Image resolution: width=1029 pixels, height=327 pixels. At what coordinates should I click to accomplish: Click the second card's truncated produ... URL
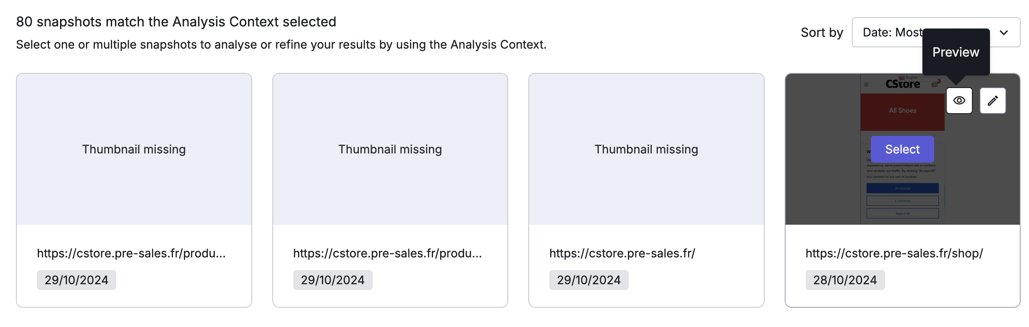point(387,253)
